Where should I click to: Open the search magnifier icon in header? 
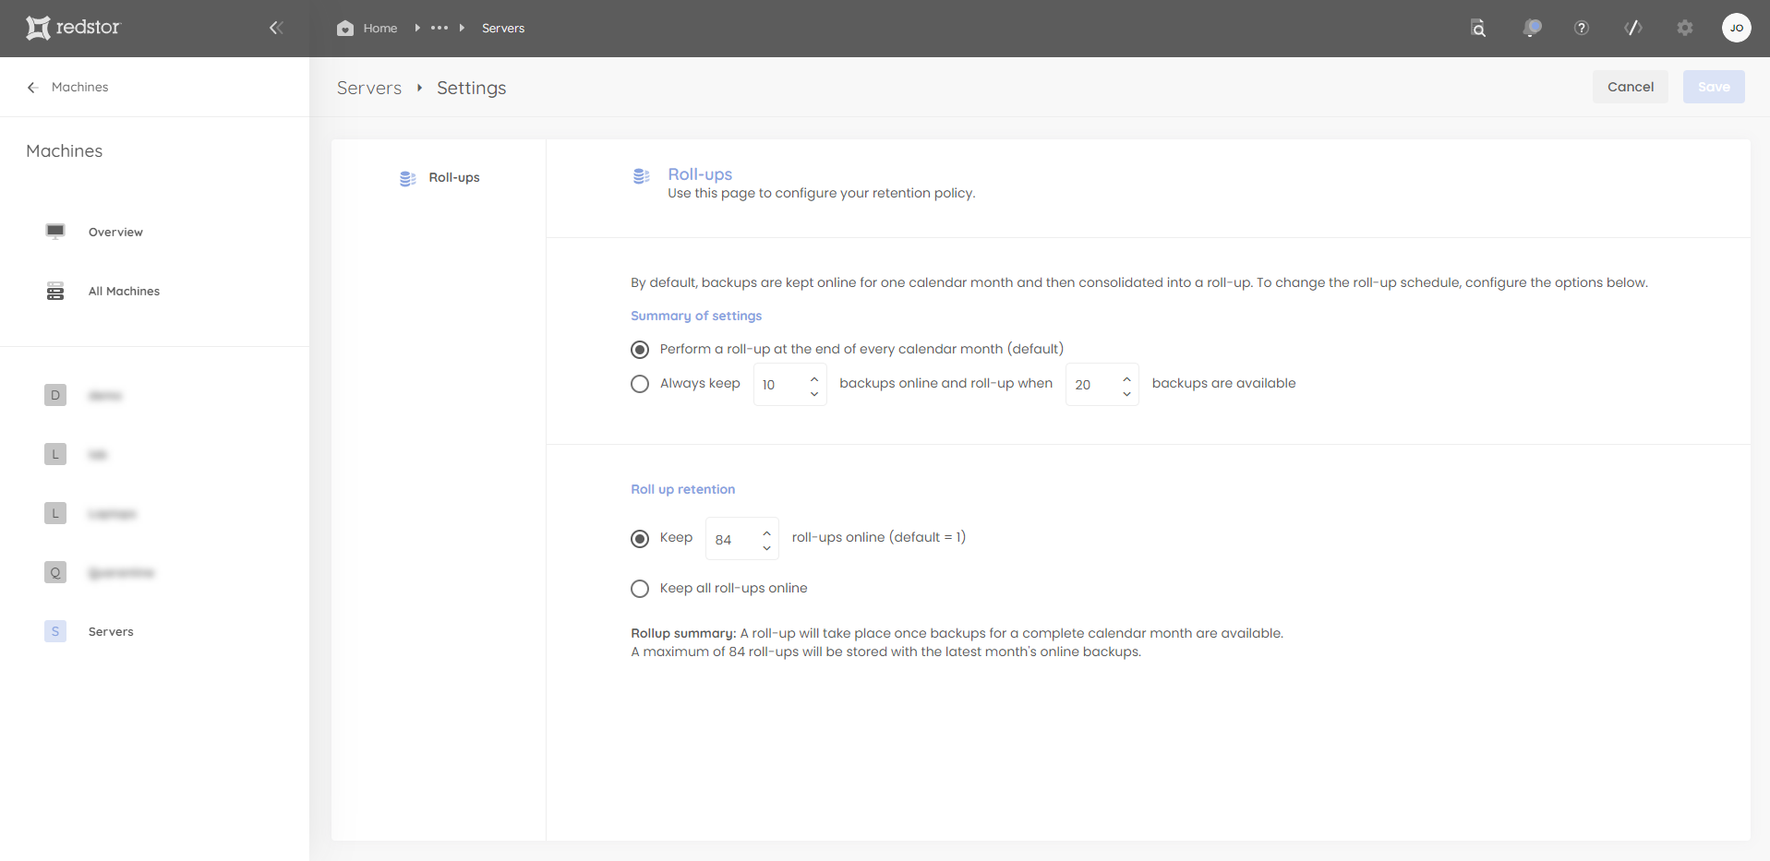coord(1478,28)
